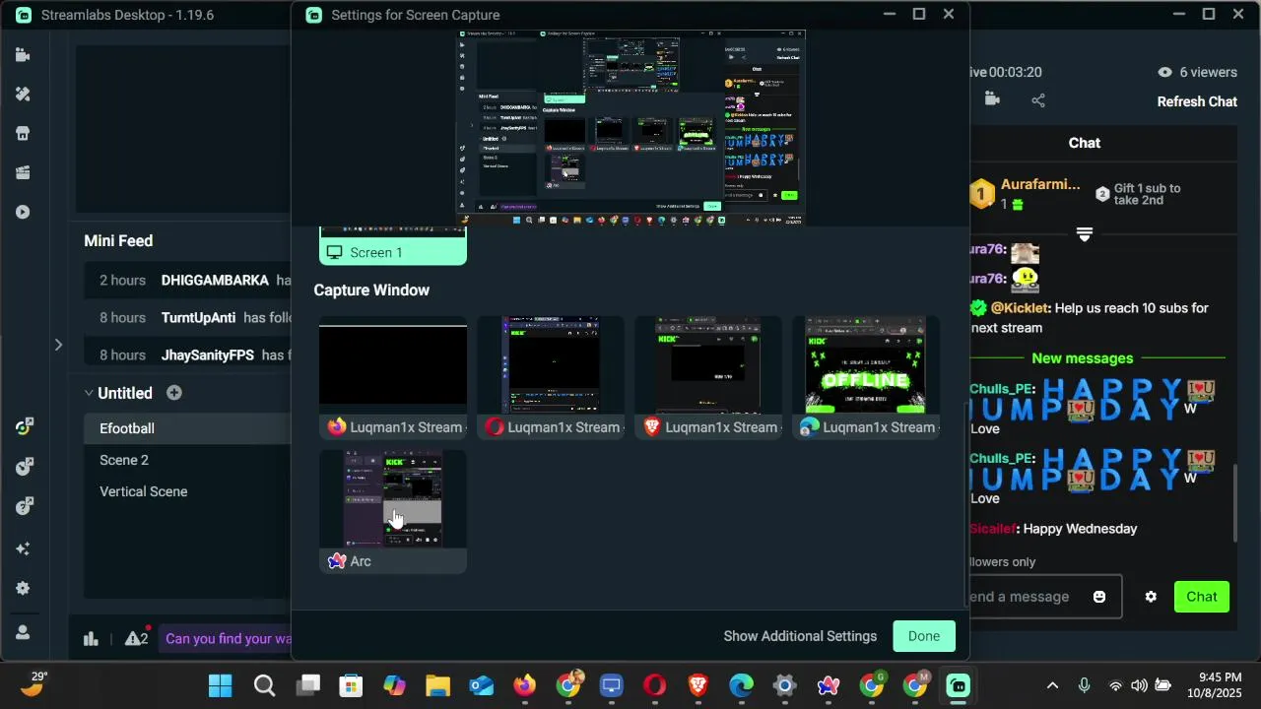
Task: Open Microsoft Edge from the taskbar
Action: 741,685
